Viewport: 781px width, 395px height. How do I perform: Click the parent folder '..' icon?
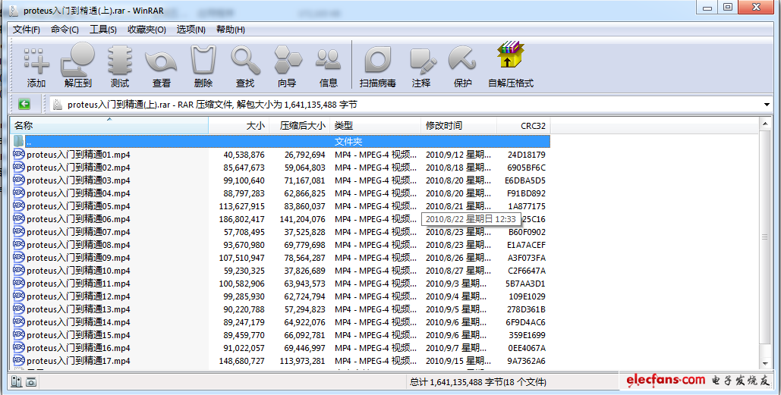(x=18, y=141)
